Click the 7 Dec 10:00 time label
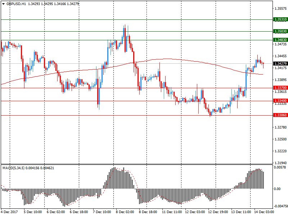The image size is (288, 216). coord(102,212)
